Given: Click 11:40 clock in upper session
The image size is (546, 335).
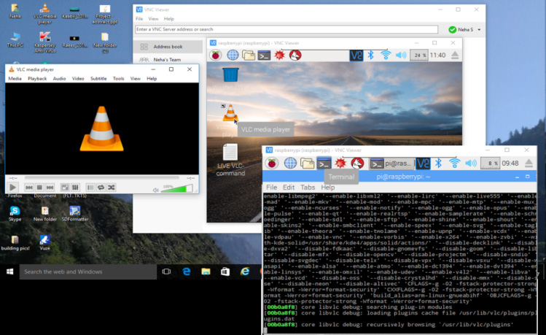Looking at the screenshot, I should tap(437, 55).
